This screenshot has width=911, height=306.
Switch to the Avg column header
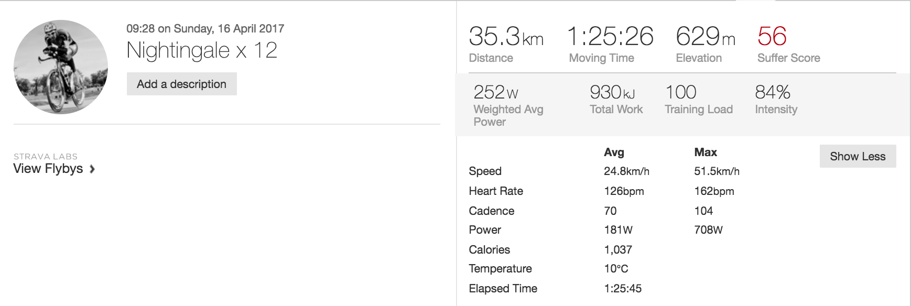(x=614, y=152)
